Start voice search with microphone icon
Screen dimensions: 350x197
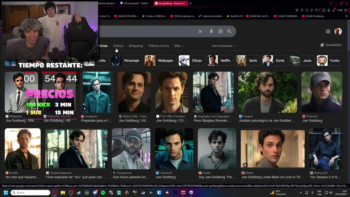point(211,31)
